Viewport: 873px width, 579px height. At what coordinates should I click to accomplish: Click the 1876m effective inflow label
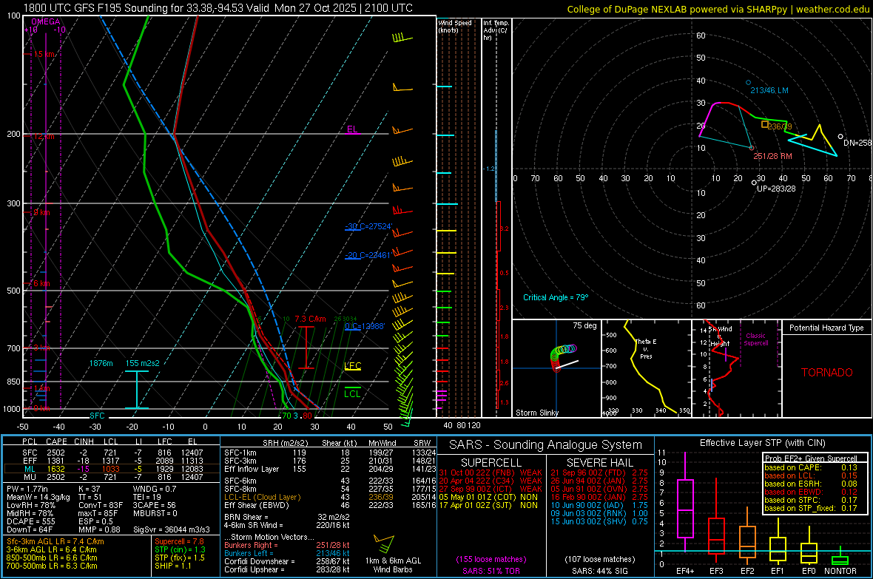(101, 363)
